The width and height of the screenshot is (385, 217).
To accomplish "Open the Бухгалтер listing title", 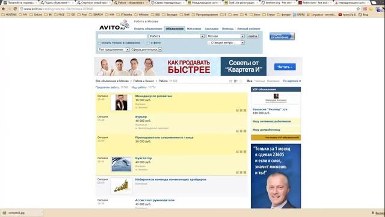I will 144,158.
